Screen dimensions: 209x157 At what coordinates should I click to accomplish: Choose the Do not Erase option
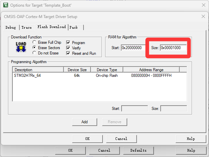point(34,53)
